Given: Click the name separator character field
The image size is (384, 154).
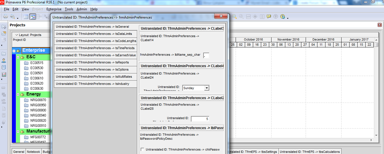Looking at the screenshot, I should point(206,55).
